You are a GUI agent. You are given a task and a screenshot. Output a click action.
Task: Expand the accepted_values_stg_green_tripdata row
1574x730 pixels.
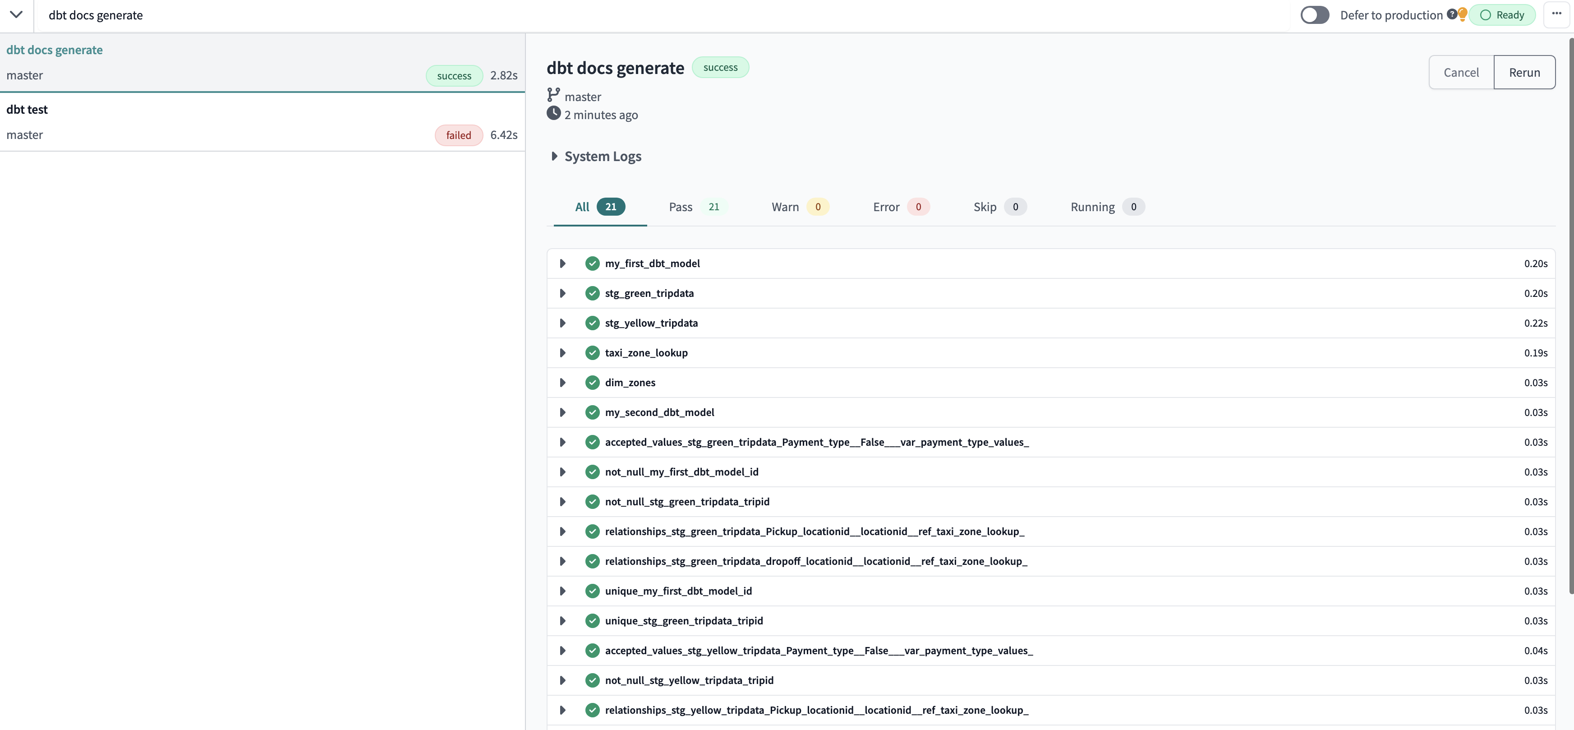point(562,442)
